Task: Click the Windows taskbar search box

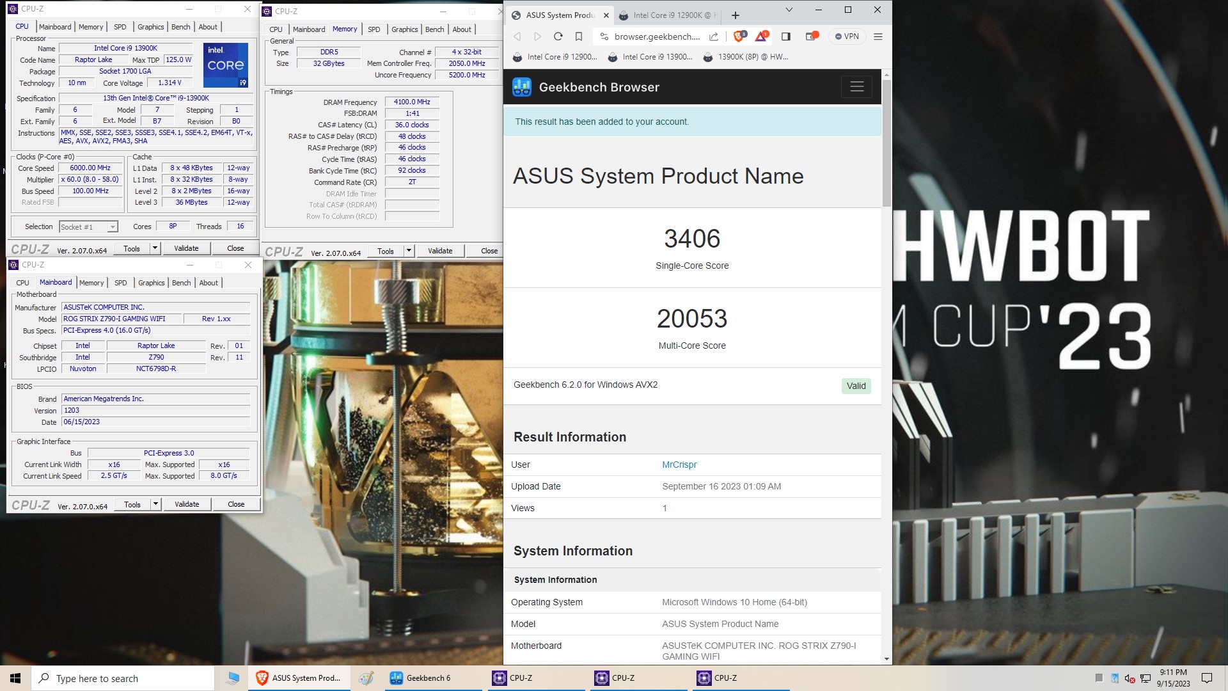Action: tap(123, 678)
